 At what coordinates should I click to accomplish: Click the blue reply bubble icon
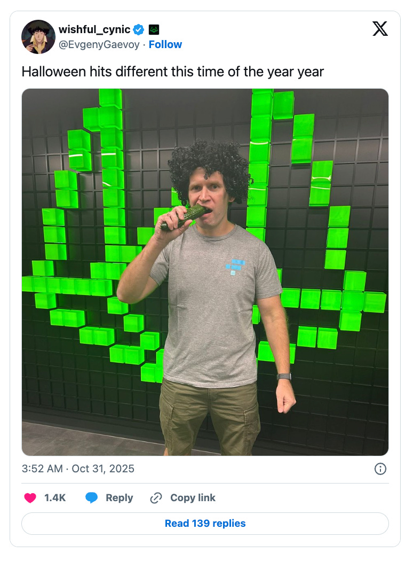click(x=91, y=497)
